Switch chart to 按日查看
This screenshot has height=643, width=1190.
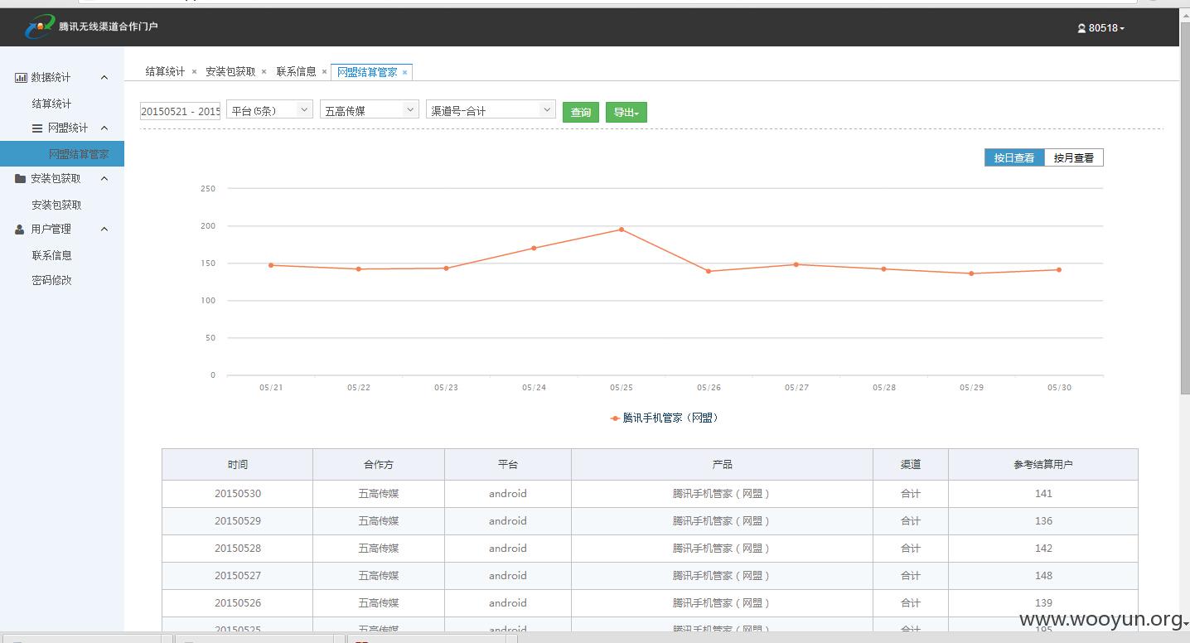pos(1014,157)
